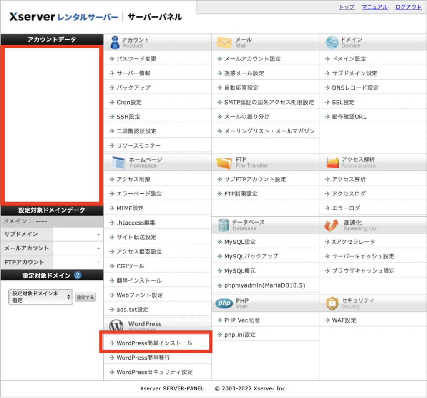
Task: Open MySQL設定
Action: point(240,242)
